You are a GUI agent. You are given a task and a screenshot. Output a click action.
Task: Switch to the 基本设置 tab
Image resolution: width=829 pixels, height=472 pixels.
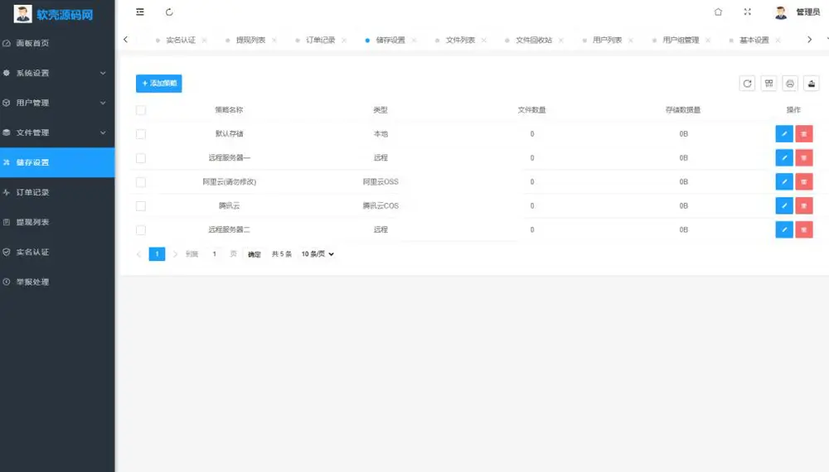click(x=754, y=40)
